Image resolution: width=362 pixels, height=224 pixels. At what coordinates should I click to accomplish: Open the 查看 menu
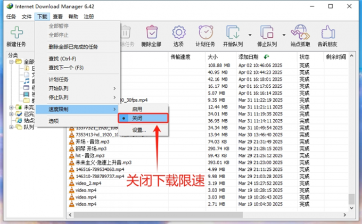pos(57,16)
